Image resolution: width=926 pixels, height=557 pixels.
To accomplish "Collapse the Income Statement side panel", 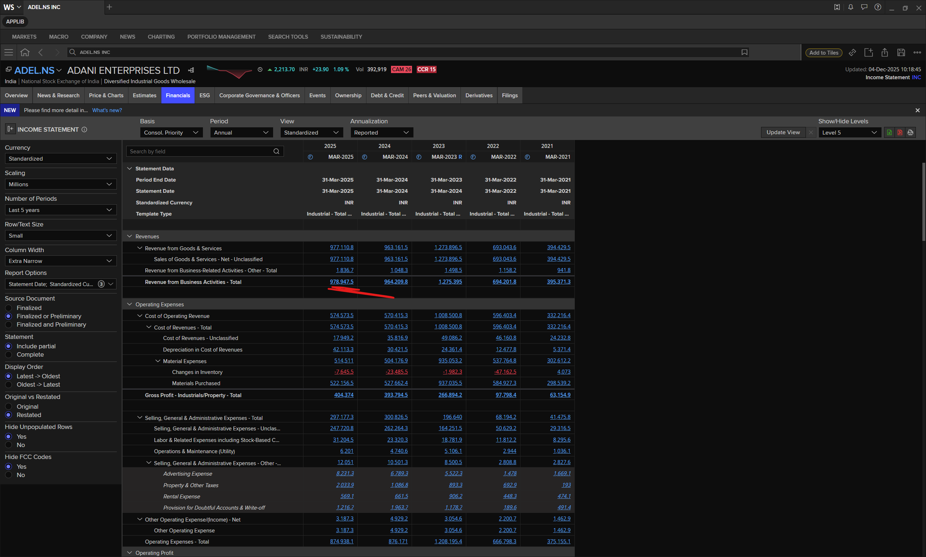I will (10, 129).
